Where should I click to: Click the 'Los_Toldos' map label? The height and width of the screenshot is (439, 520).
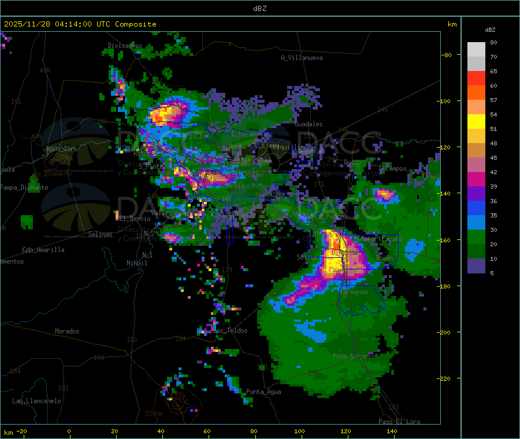(230, 331)
